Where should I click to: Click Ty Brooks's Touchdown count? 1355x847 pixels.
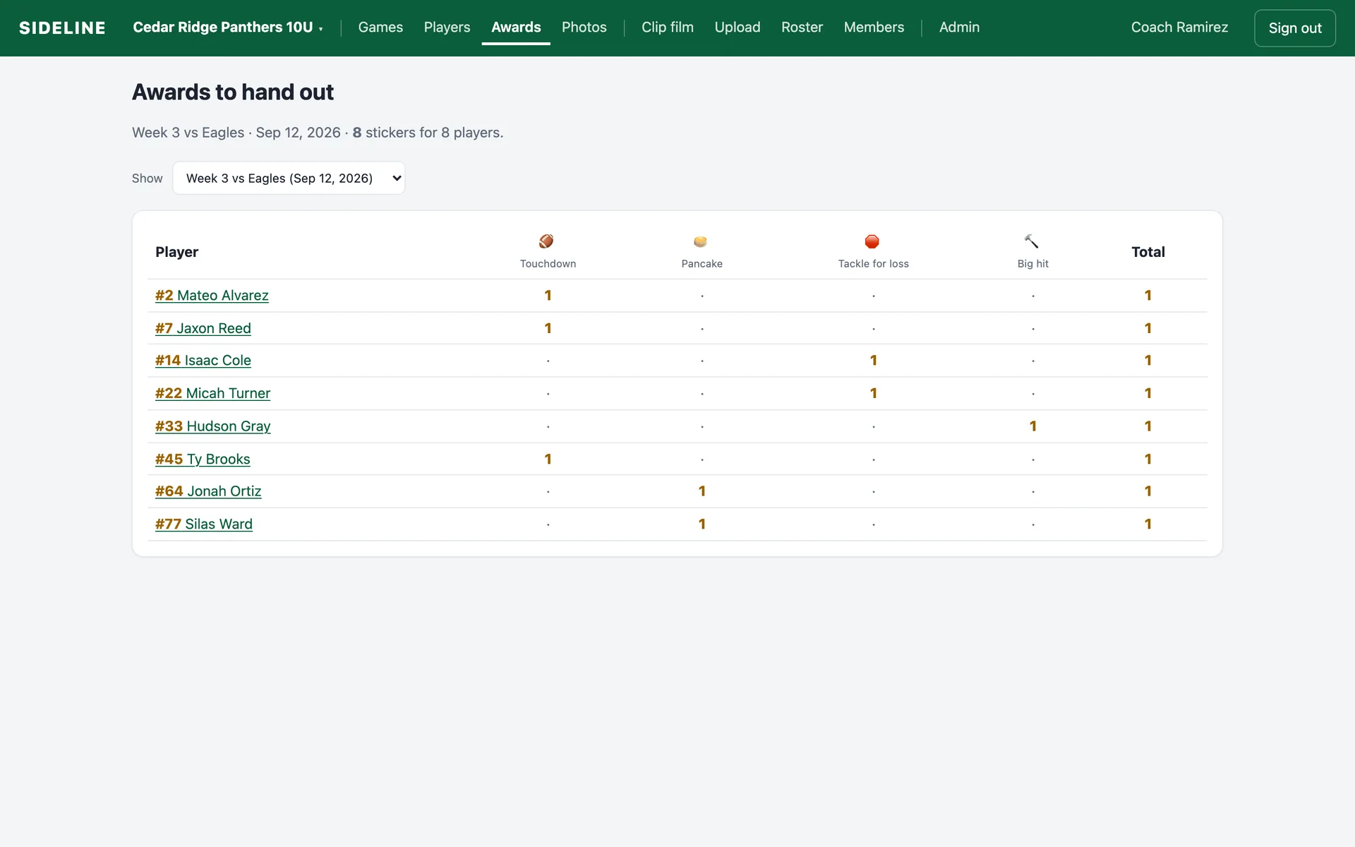click(x=548, y=459)
